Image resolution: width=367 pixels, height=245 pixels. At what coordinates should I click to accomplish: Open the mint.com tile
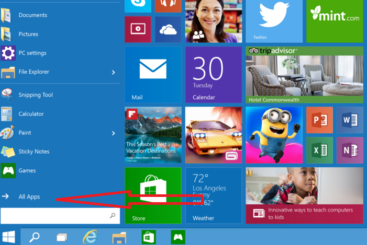point(335,21)
